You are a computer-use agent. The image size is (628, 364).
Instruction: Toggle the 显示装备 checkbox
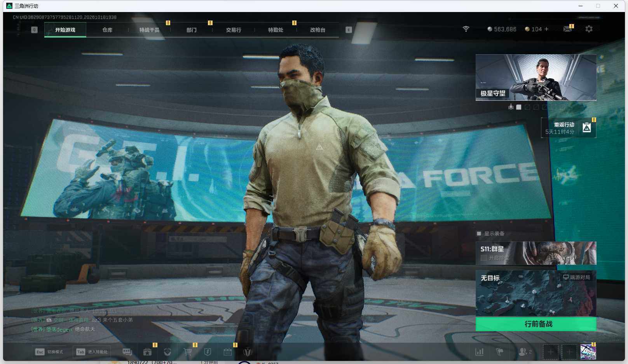point(479,233)
